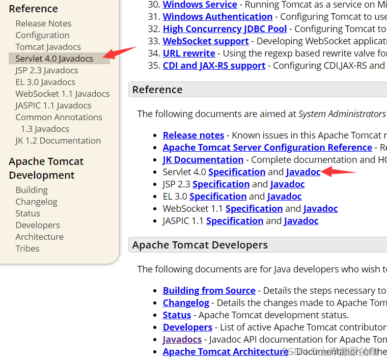This screenshot has width=387, height=361.
Task: Open Architecture in the sidebar
Action: point(40,237)
